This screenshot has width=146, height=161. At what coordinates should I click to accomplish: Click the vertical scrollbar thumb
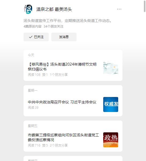[x=145, y=6]
